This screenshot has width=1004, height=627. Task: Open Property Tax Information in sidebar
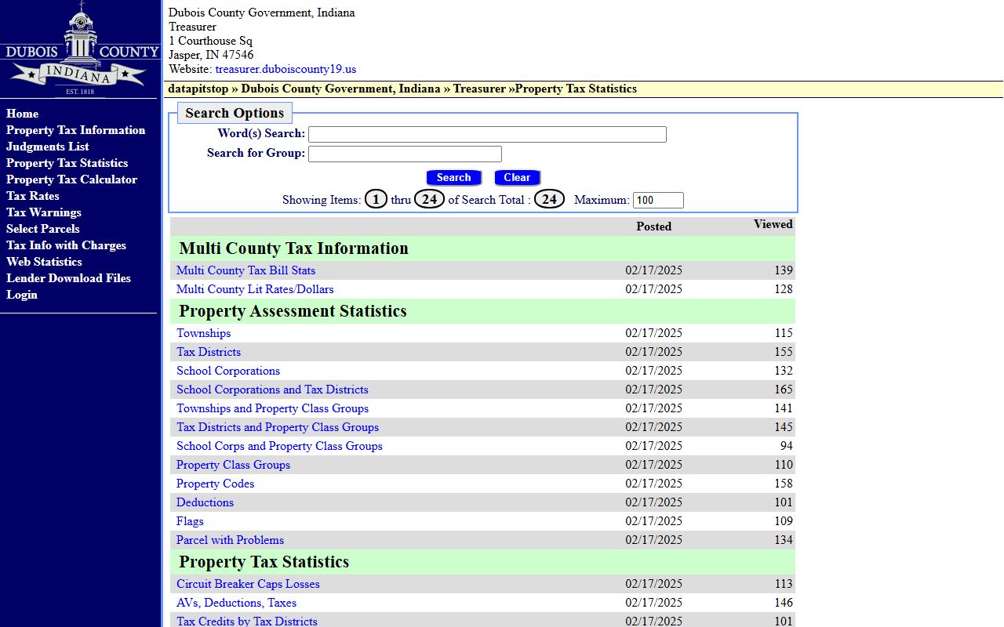tap(75, 130)
